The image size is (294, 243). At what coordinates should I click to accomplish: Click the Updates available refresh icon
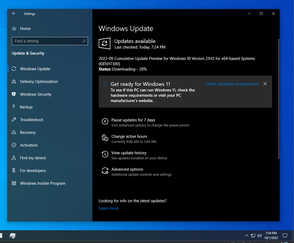pos(105,43)
